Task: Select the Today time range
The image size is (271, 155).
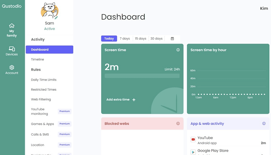Action: click(x=109, y=39)
